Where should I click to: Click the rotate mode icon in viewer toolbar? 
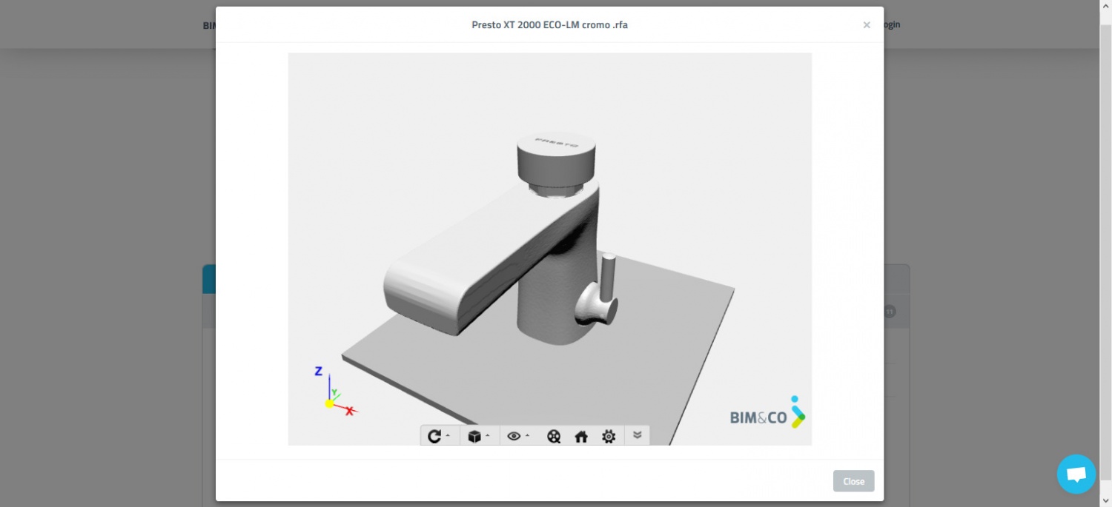click(434, 437)
